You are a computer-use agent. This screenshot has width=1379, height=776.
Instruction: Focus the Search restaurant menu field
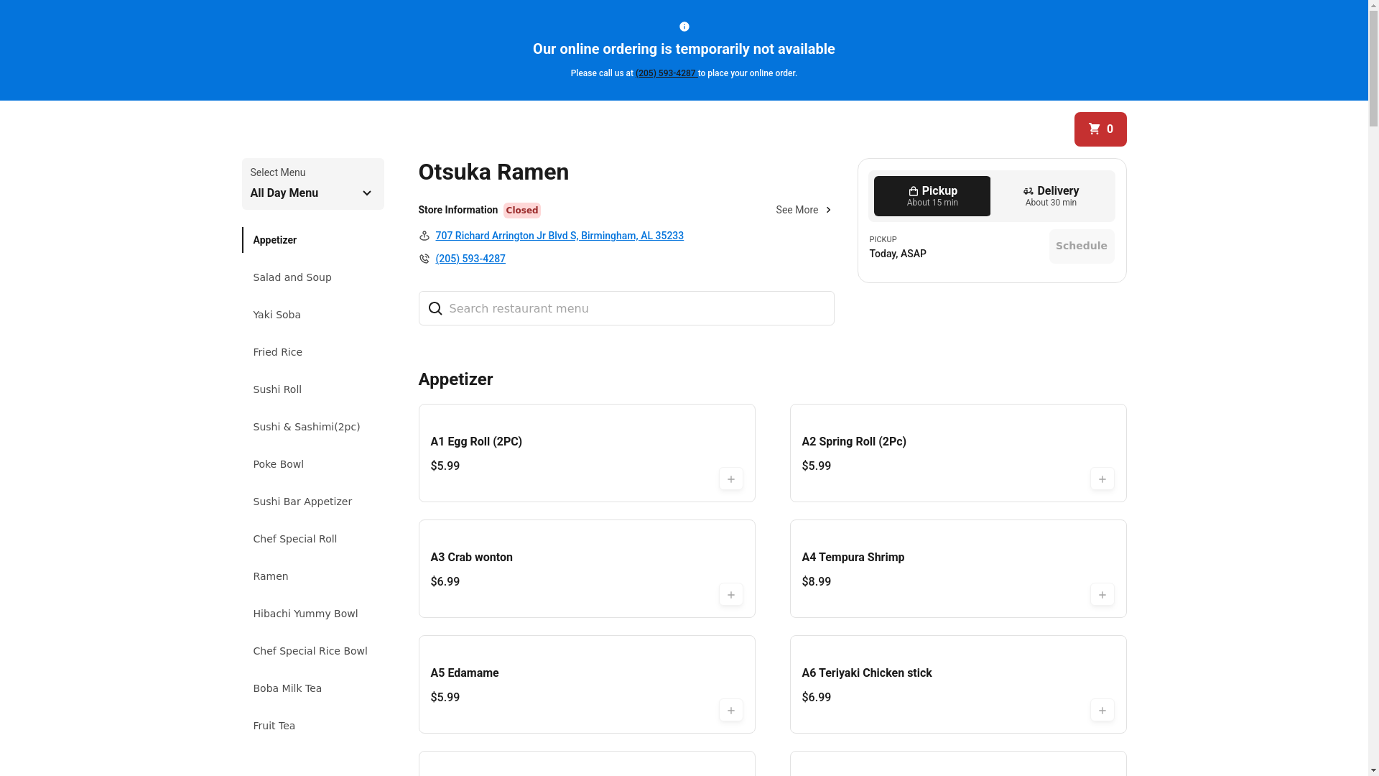coord(626,308)
